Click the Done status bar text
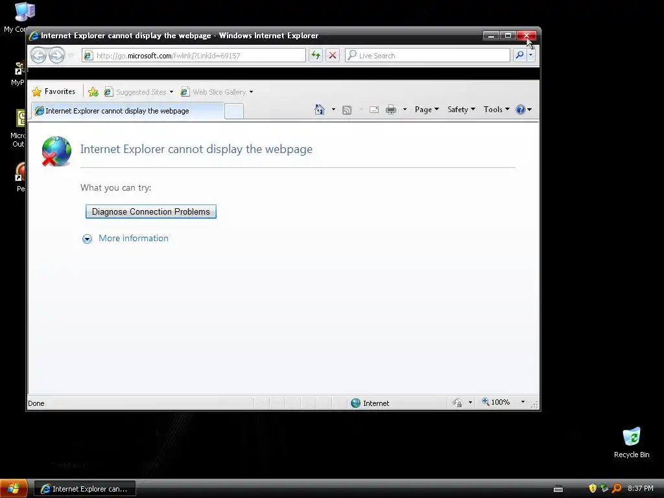Image resolution: width=664 pixels, height=498 pixels. [x=36, y=403]
